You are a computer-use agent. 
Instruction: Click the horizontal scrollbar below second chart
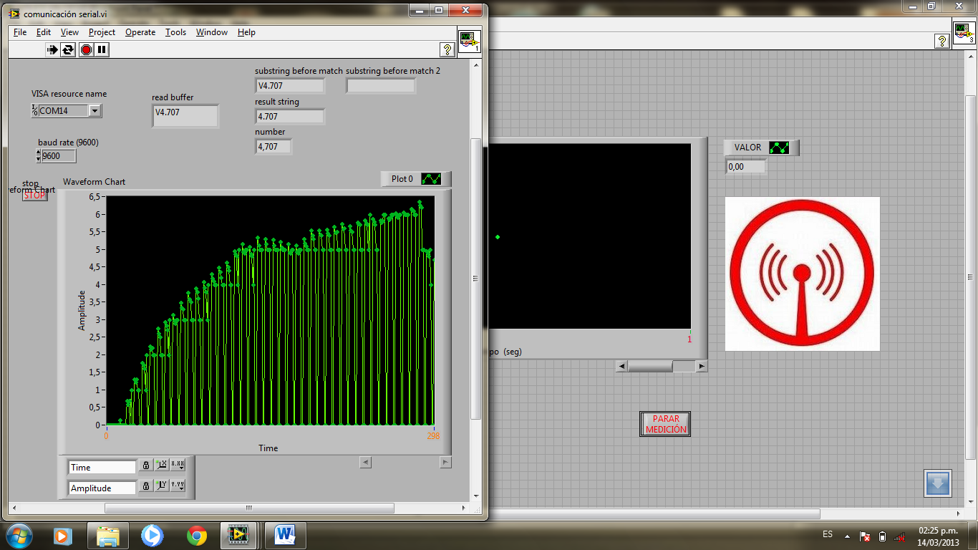pos(662,366)
